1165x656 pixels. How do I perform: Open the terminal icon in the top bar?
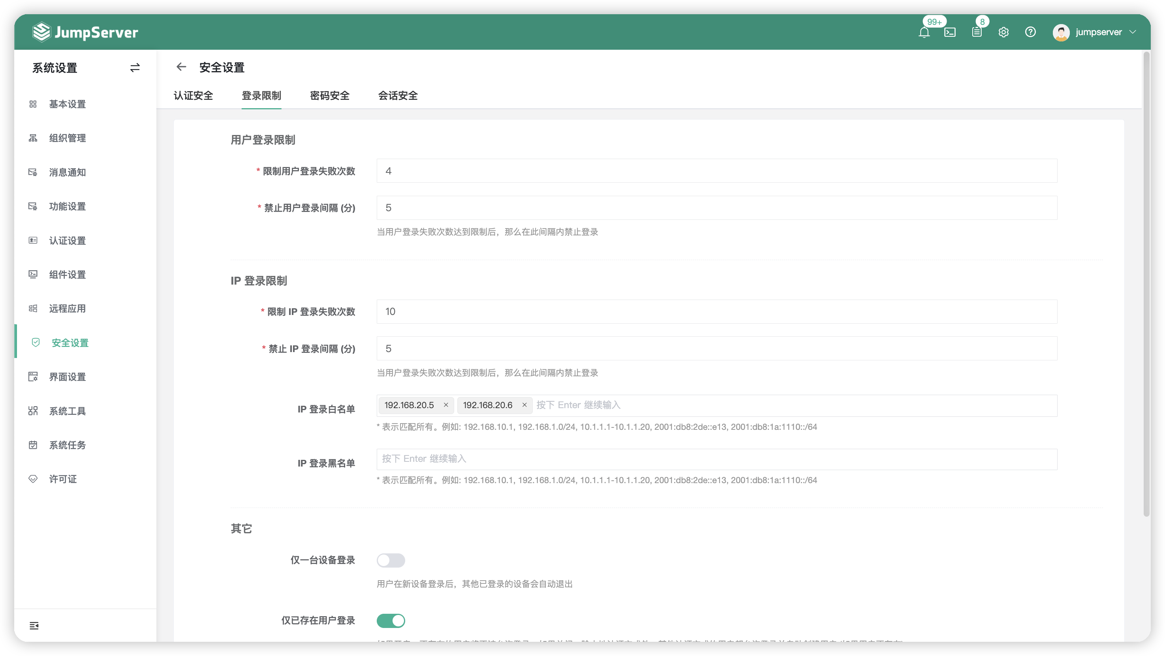tap(950, 32)
